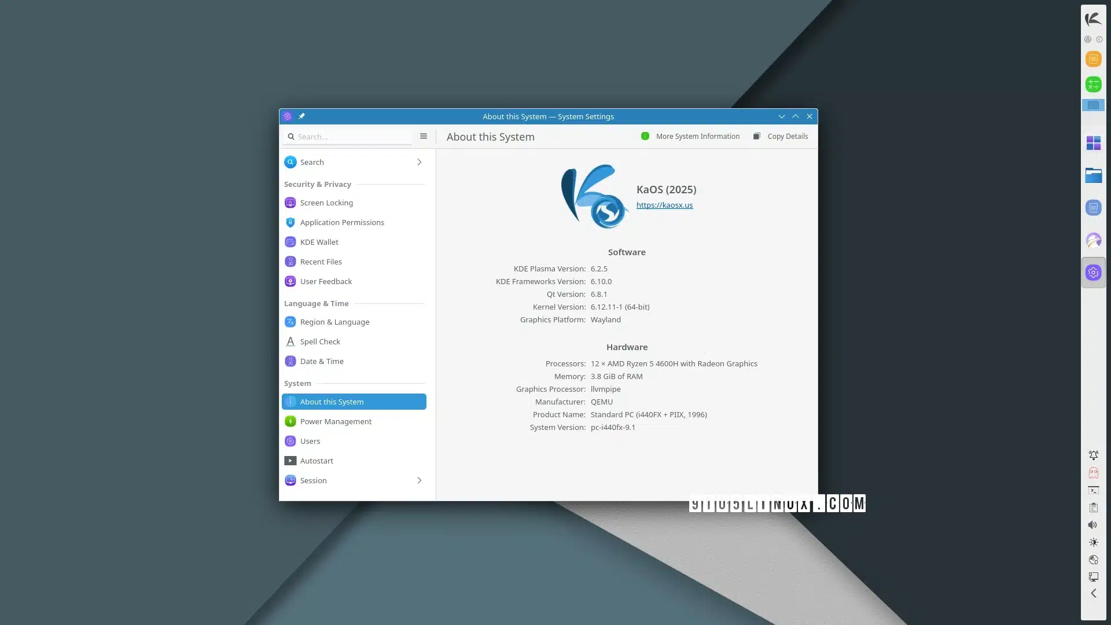This screenshot has height=625, width=1111.
Task: Click the clipboard tray icon
Action: (x=1093, y=508)
